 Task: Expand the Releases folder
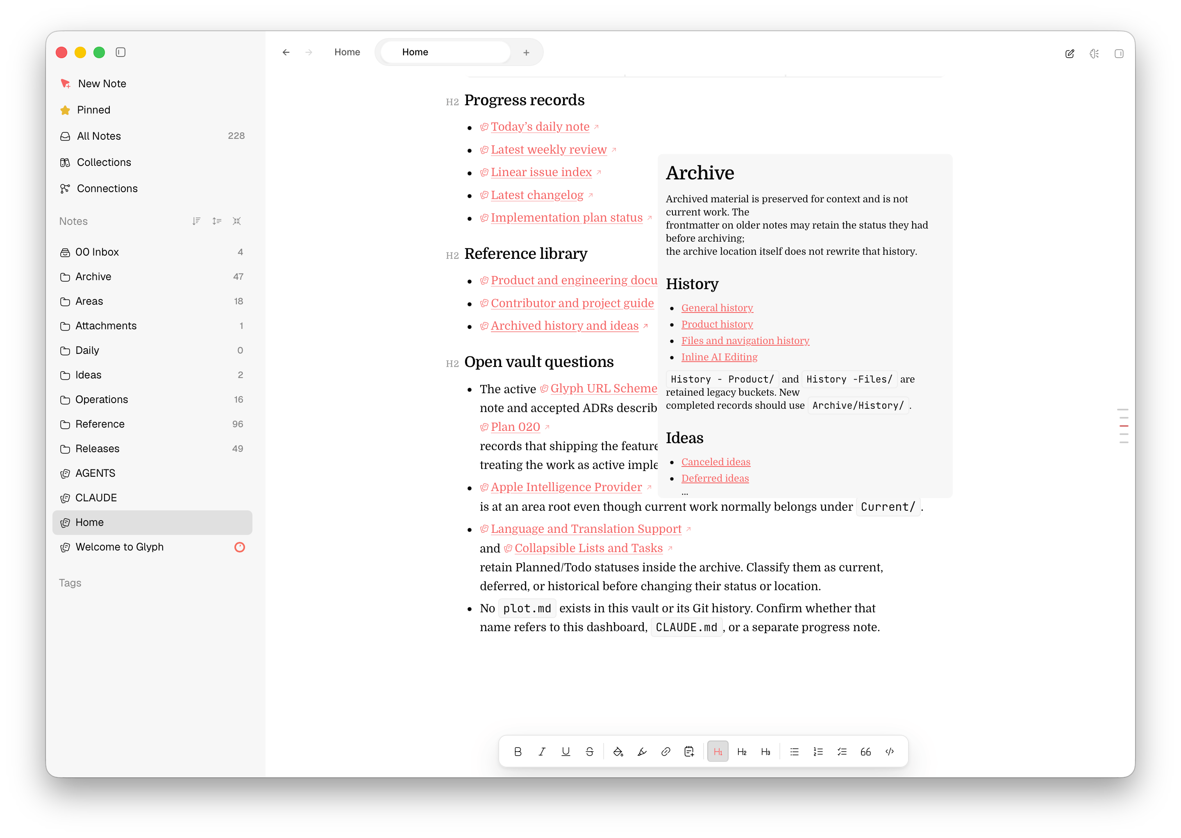click(152, 449)
